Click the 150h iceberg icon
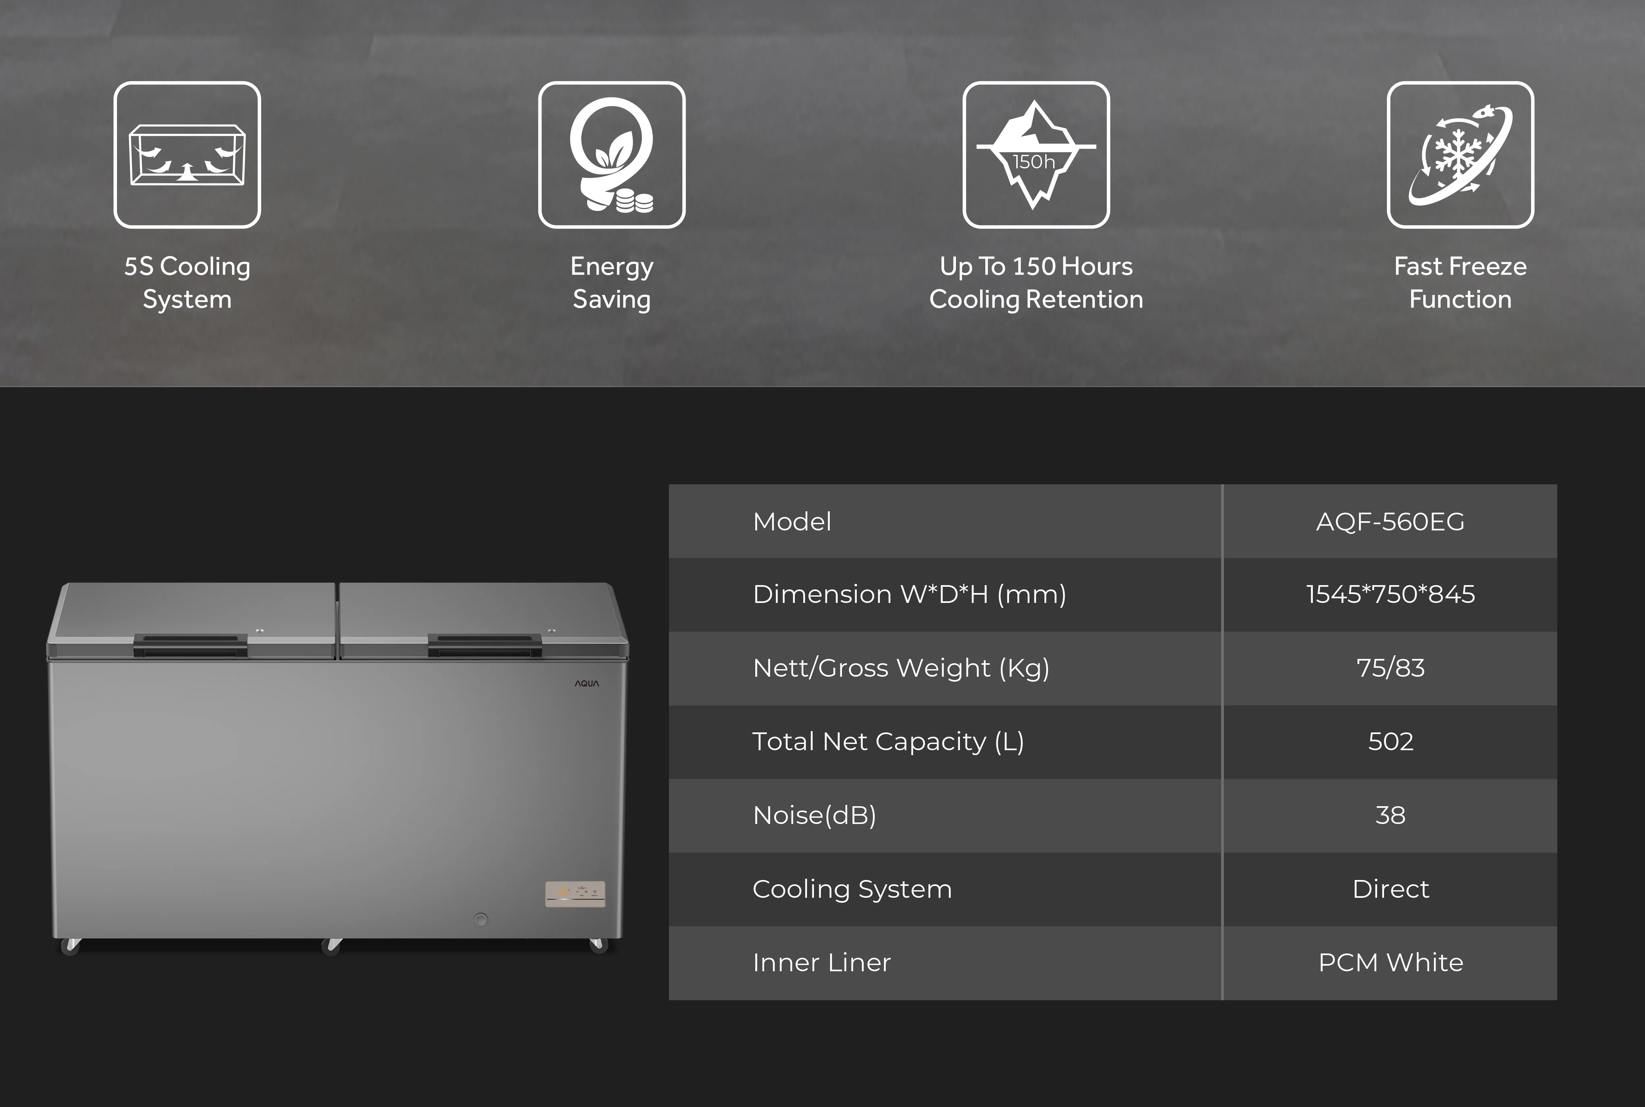 pyautogui.click(x=1036, y=155)
